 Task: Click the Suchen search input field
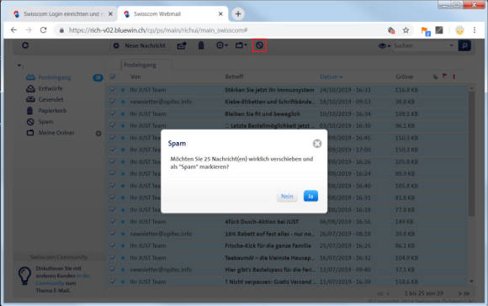point(421,45)
